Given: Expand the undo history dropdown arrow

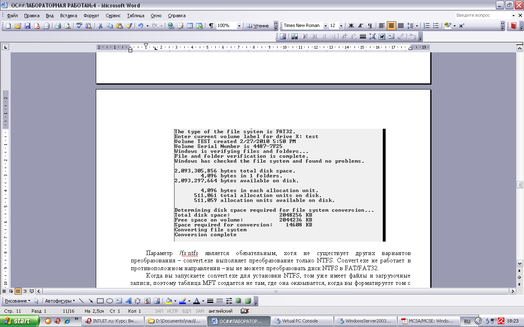Looking at the screenshot, I should 147,26.
